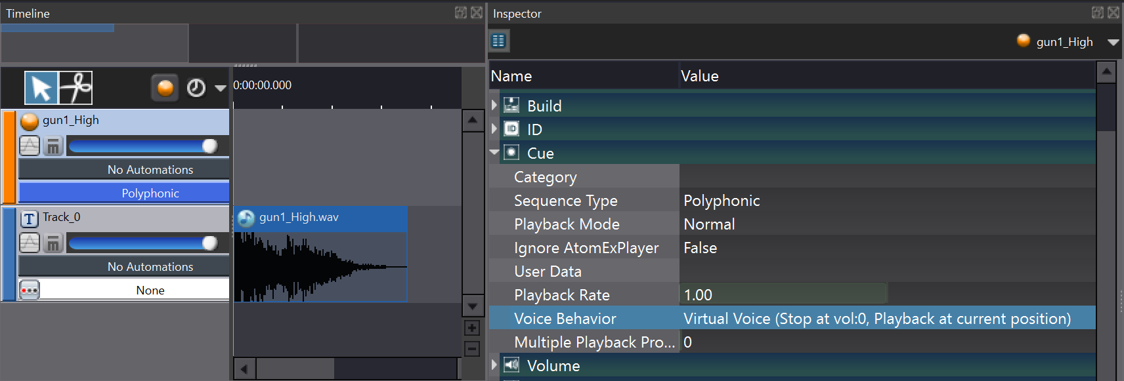Click timeline vertical scrollbar up arrow
The image size is (1124, 381).
(x=473, y=121)
